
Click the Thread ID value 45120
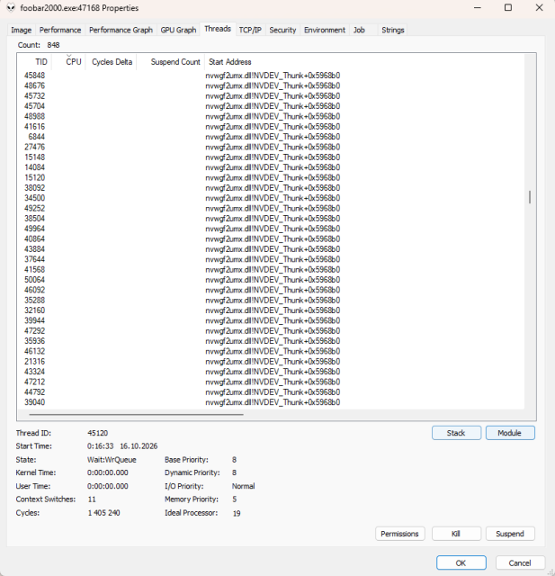[98, 433]
